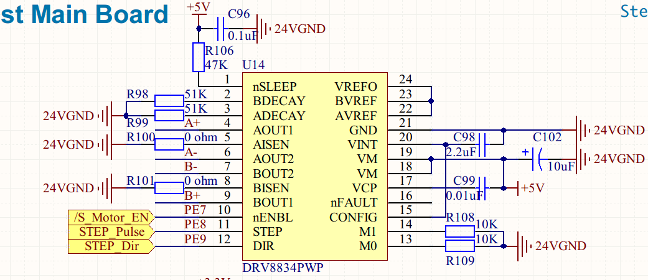Click the A- net label
The height and width of the screenshot is (280, 648).
(x=190, y=152)
